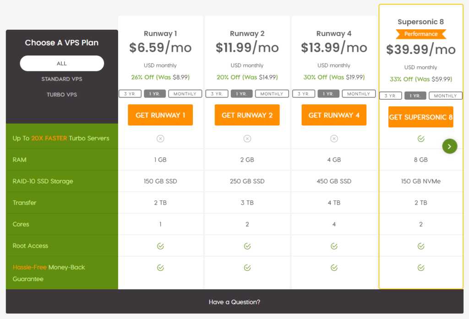Click Runway 4 turbo servers X icon
Viewport: 469px width, 319px height.
pyautogui.click(x=334, y=138)
